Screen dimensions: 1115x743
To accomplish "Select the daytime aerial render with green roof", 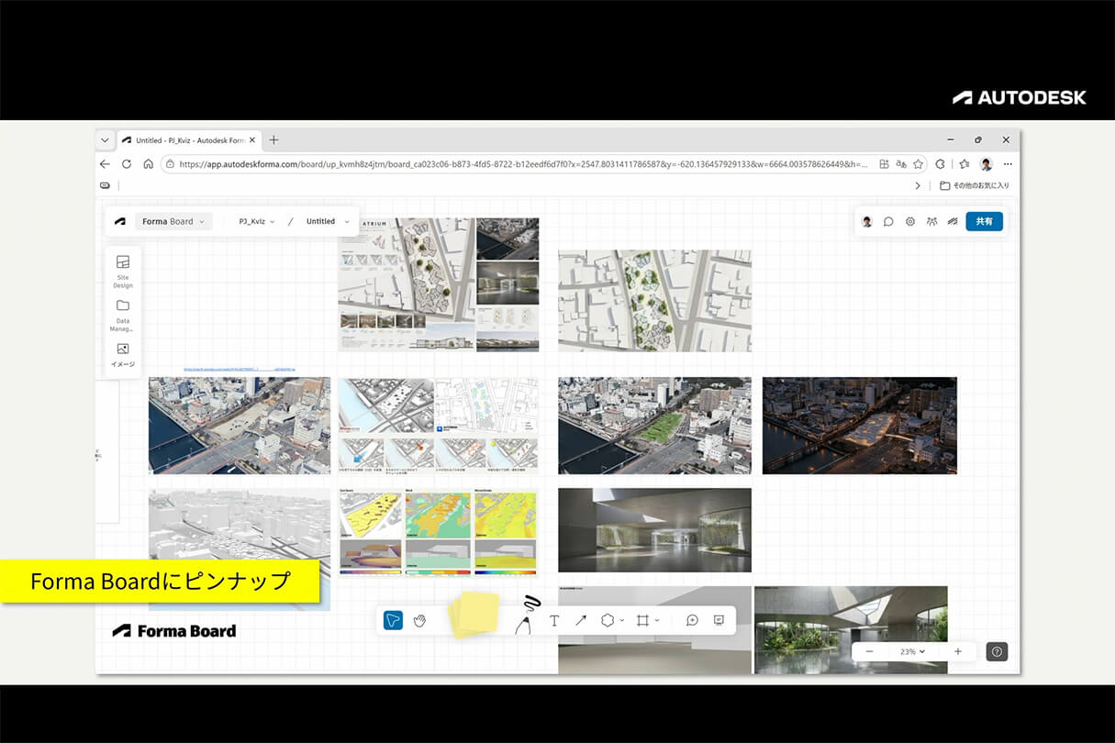I will tap(654, 426).
